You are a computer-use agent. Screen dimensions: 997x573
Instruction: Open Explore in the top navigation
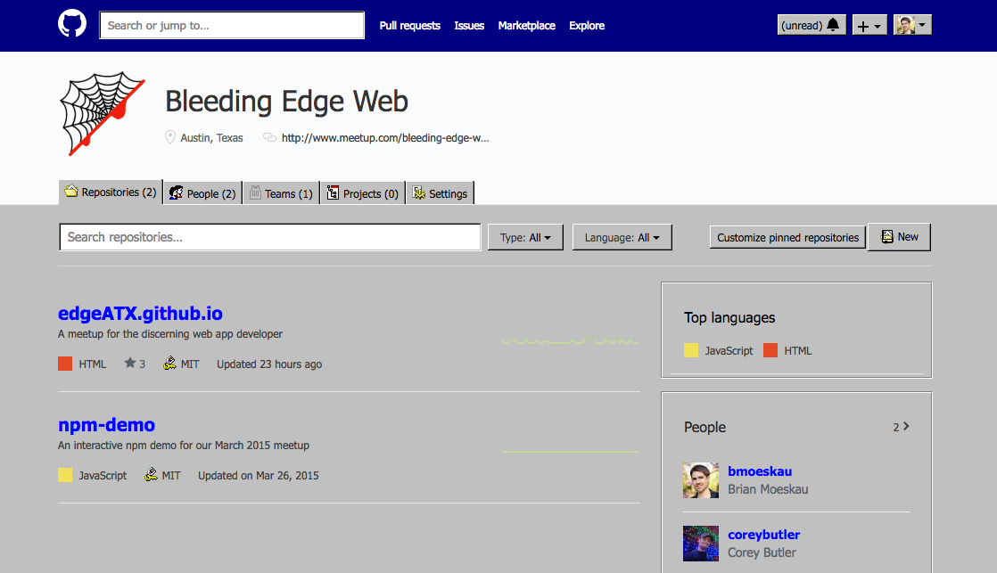tap(587, 26)
